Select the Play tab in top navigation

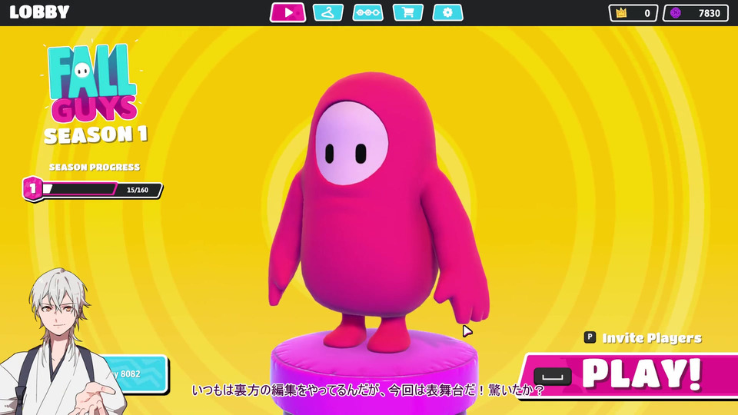pos(288,13)
